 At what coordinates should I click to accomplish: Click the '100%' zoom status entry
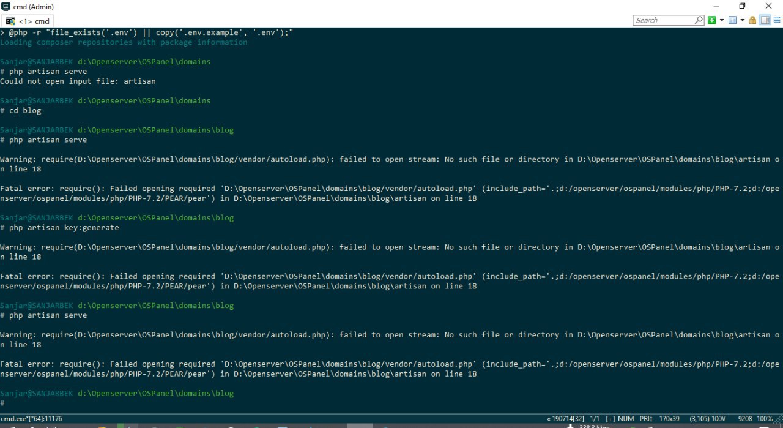(x=765, y=419)
